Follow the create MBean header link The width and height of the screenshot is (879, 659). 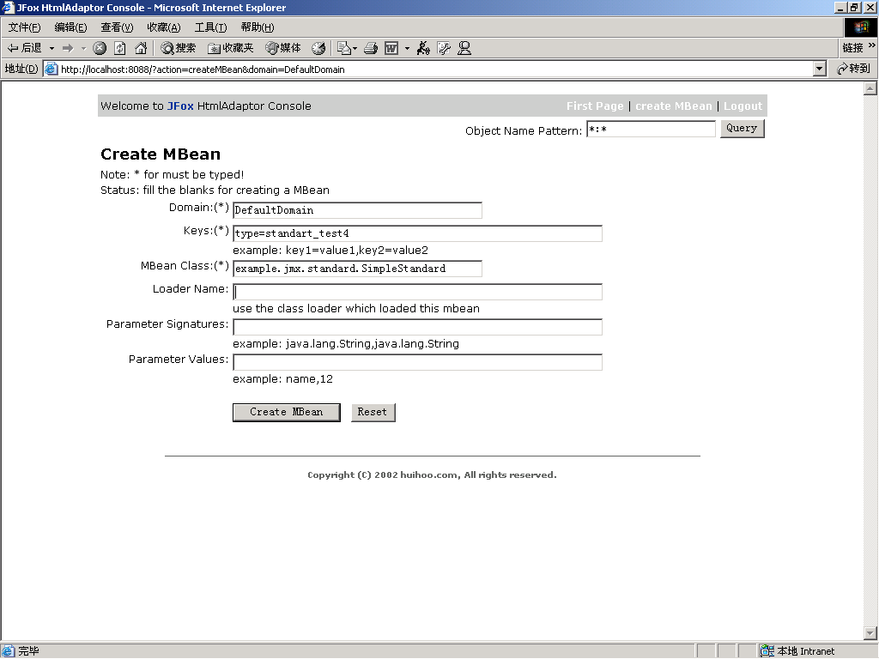click(x=673, y=106)
